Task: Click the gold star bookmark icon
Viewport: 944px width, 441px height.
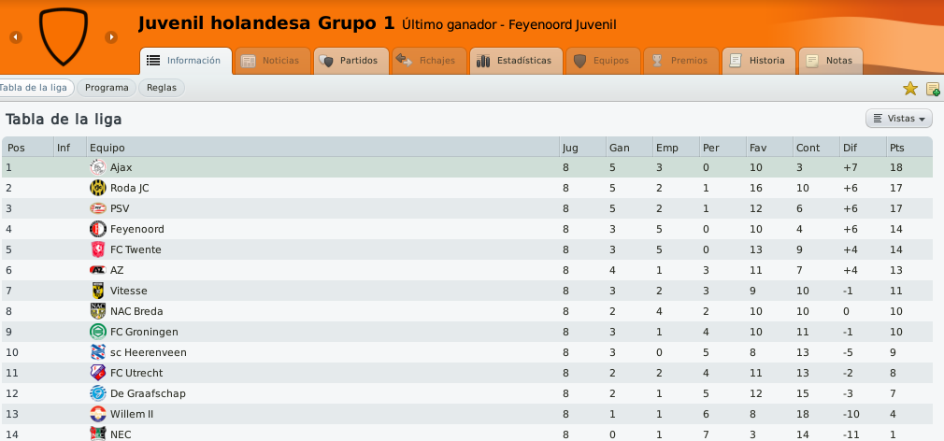Action: (x=909, y=89)
